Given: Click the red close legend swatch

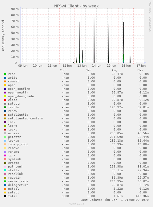Looking at the screenshot, I should coord(5,100).
